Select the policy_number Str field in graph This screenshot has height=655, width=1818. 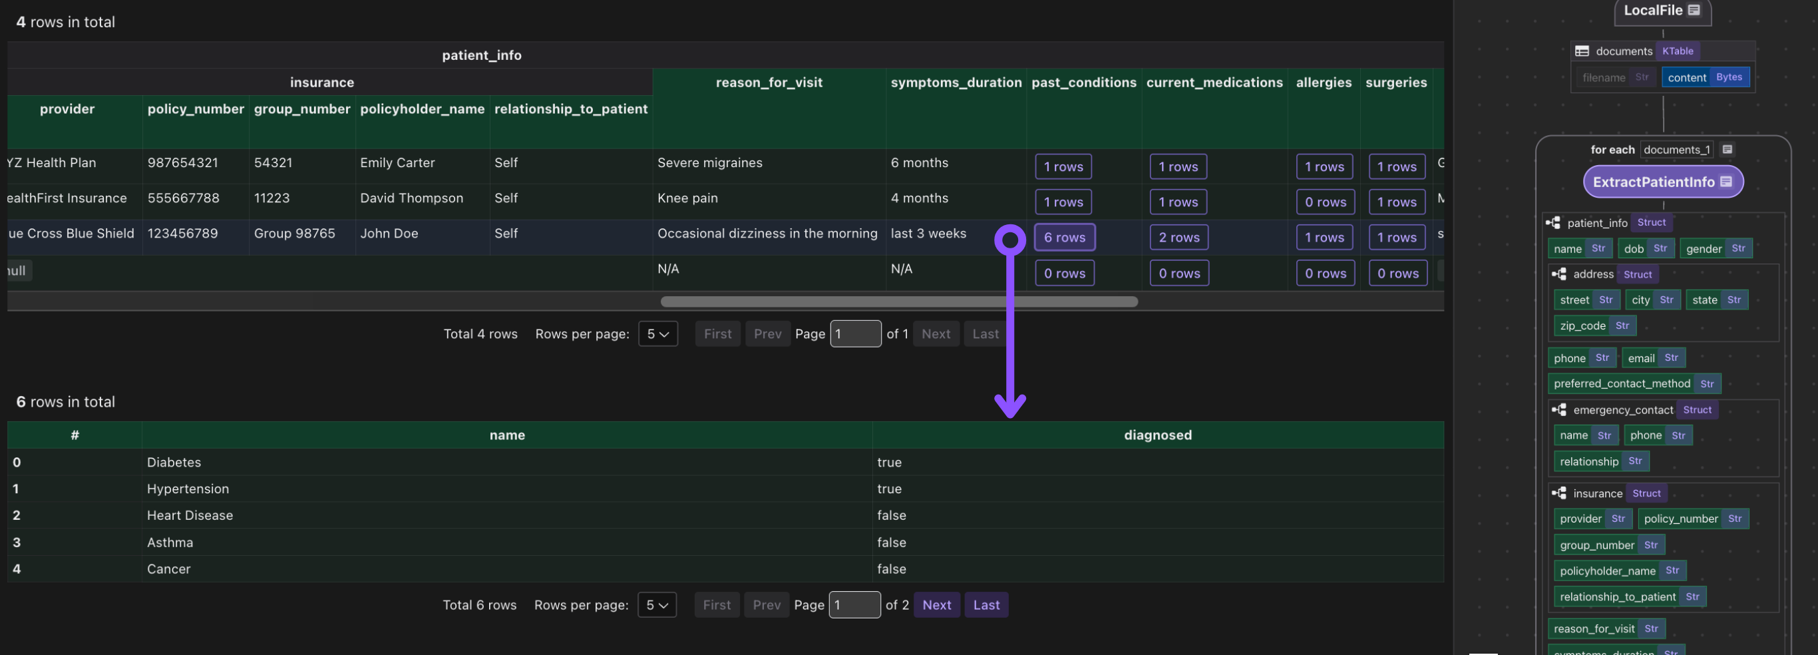click(x=1692, y=518)
